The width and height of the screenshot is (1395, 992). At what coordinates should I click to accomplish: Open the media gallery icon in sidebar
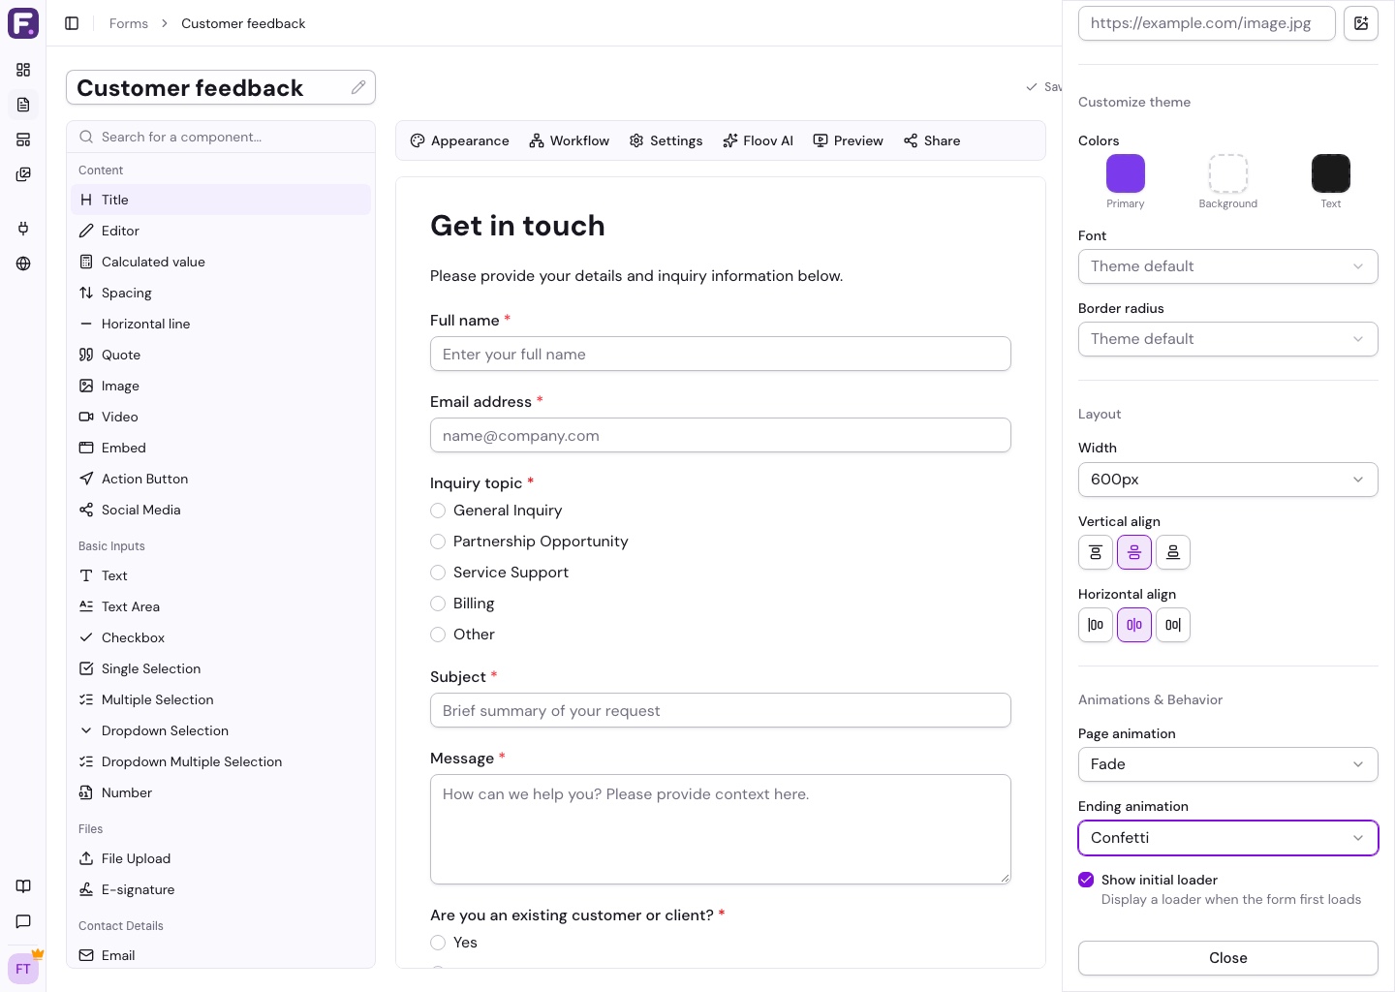tap(23, 174)
